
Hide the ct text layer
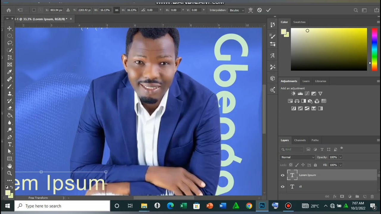(x=283, y=187)
